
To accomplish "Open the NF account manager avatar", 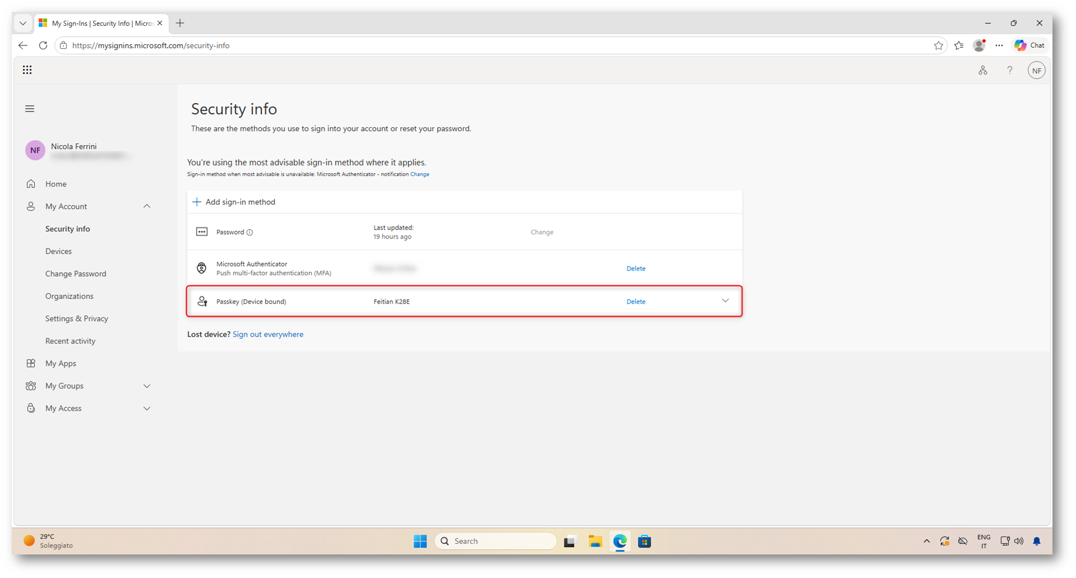I will pyautogui.click(x=1036, y=71).
